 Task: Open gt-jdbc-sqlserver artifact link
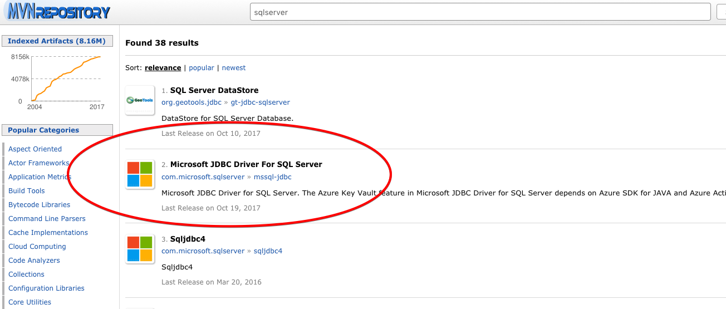(260, 102)
